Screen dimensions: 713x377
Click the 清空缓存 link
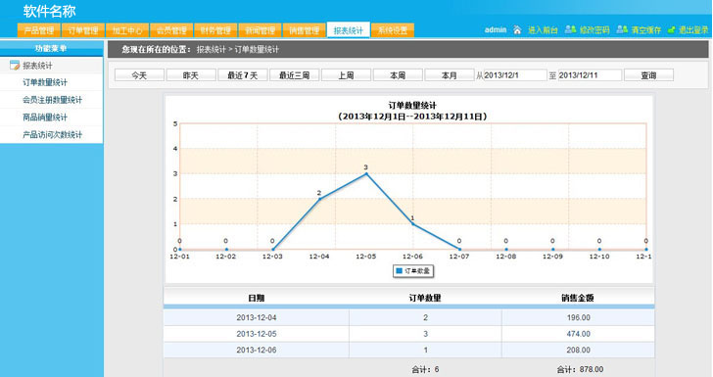pyautogui.click(x=646, y=30)
